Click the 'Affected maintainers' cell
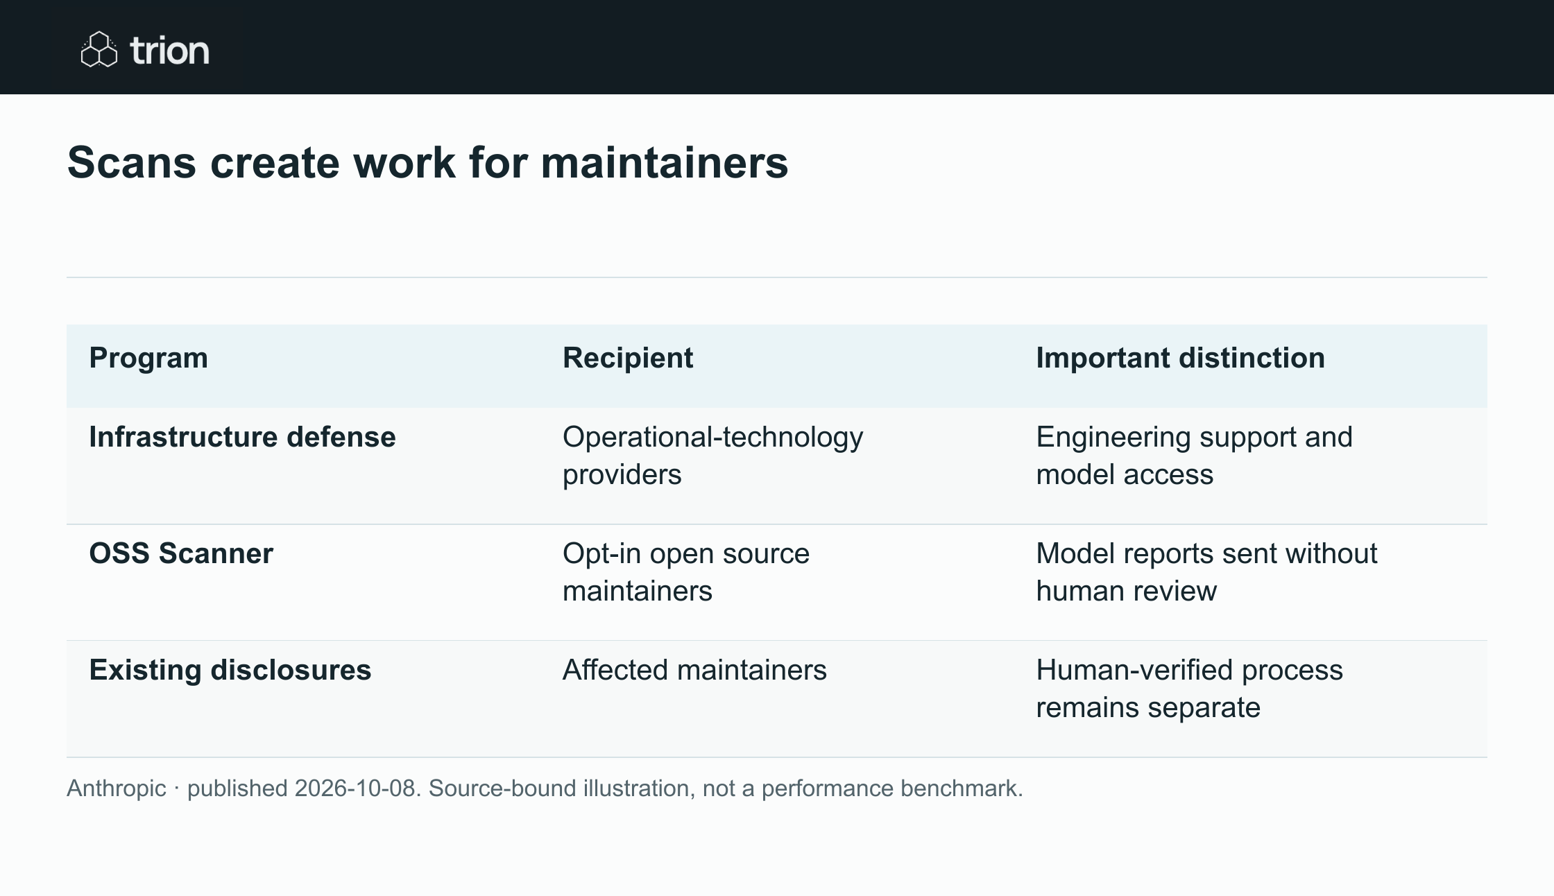This screenshot has width=1554, height=896. pos(694,670)
